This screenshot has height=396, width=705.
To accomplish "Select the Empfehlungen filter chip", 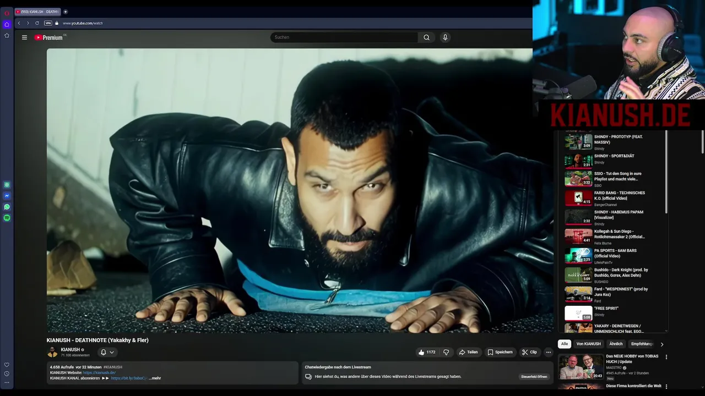I will (x=642, y=344).
